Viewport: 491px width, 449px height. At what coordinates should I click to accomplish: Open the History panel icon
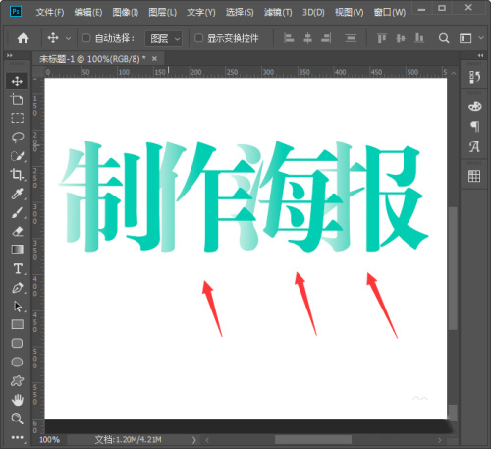(474, 77)
